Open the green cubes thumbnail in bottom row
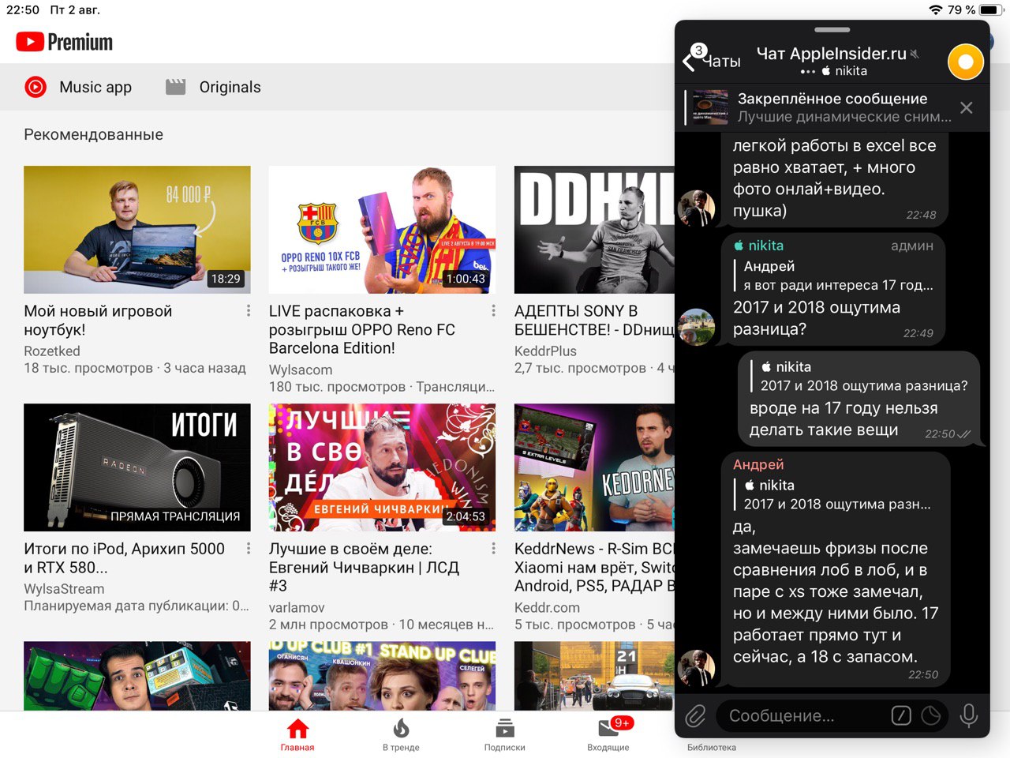 (x=137, y=676)
